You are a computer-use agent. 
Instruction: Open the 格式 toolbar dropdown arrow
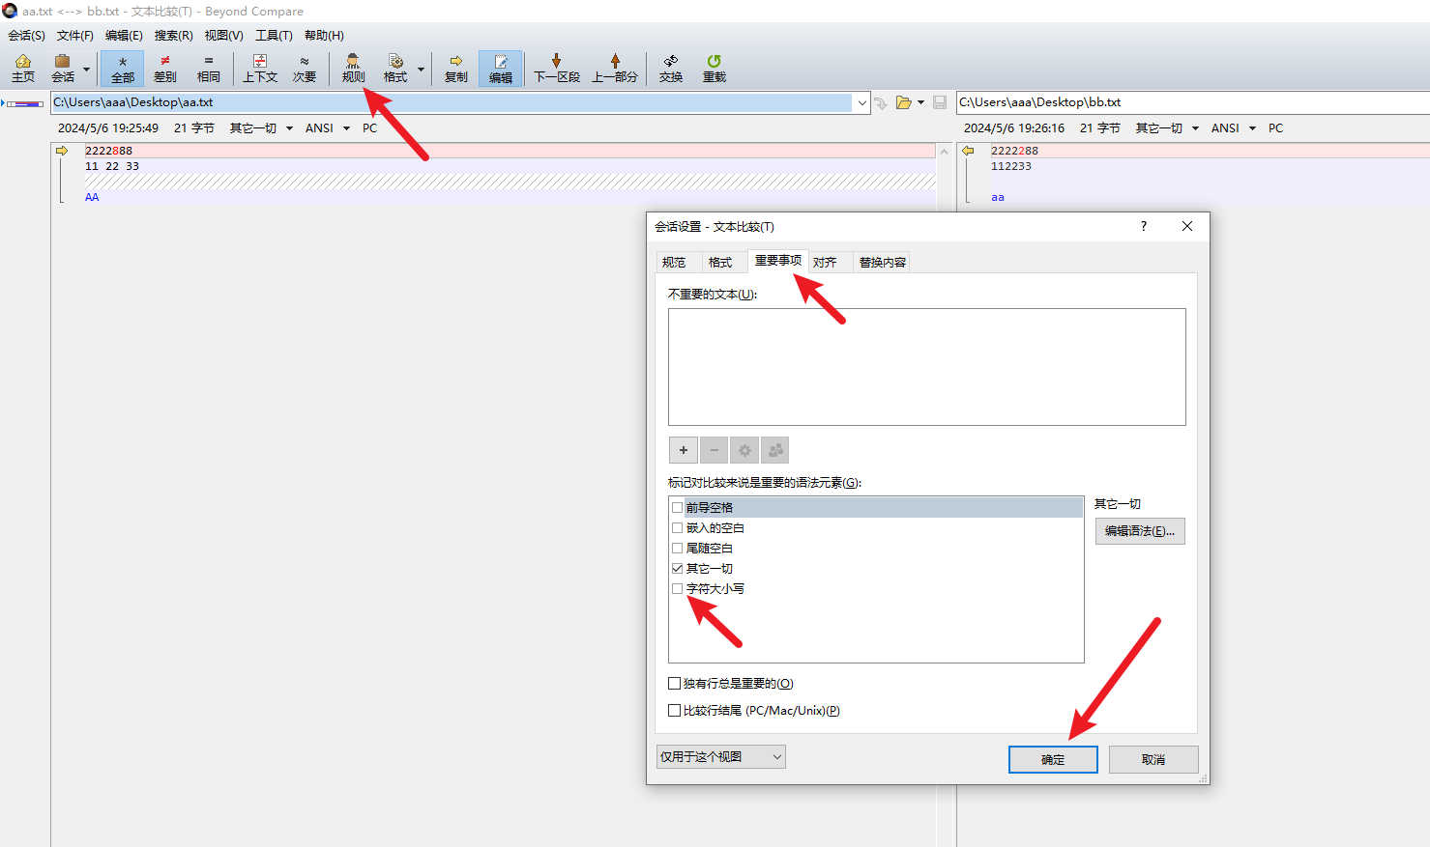click(x=421, y=70)
